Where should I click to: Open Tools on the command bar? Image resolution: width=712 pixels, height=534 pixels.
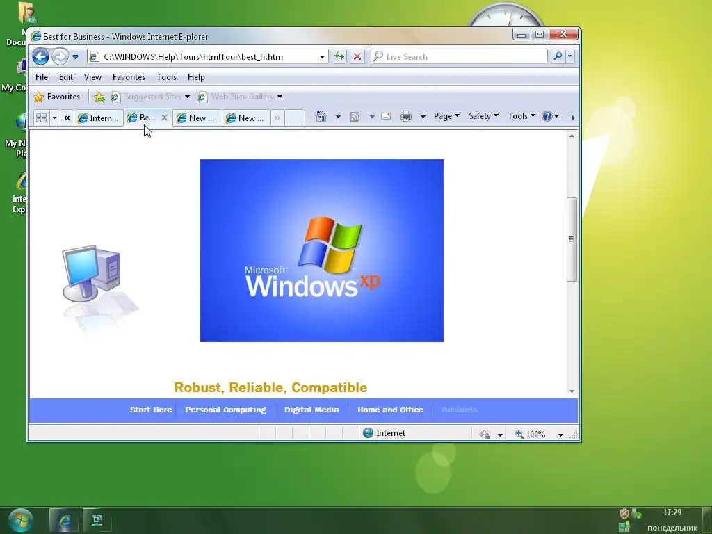(x=521, y=116)
